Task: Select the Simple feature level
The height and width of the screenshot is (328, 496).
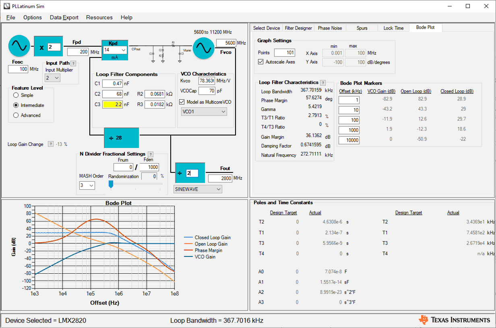Action: [16, 95]
